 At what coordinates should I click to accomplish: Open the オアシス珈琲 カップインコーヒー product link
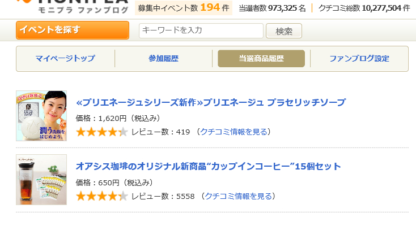click(208, 166)
